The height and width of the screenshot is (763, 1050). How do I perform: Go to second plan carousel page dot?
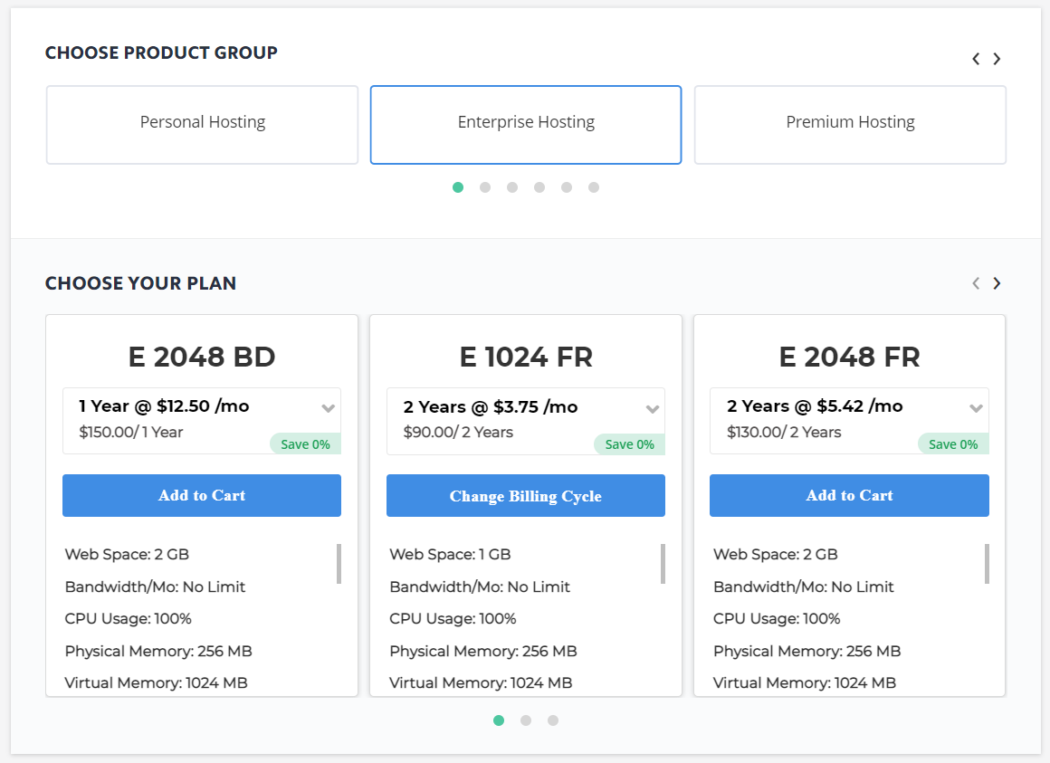pos(526,720)
